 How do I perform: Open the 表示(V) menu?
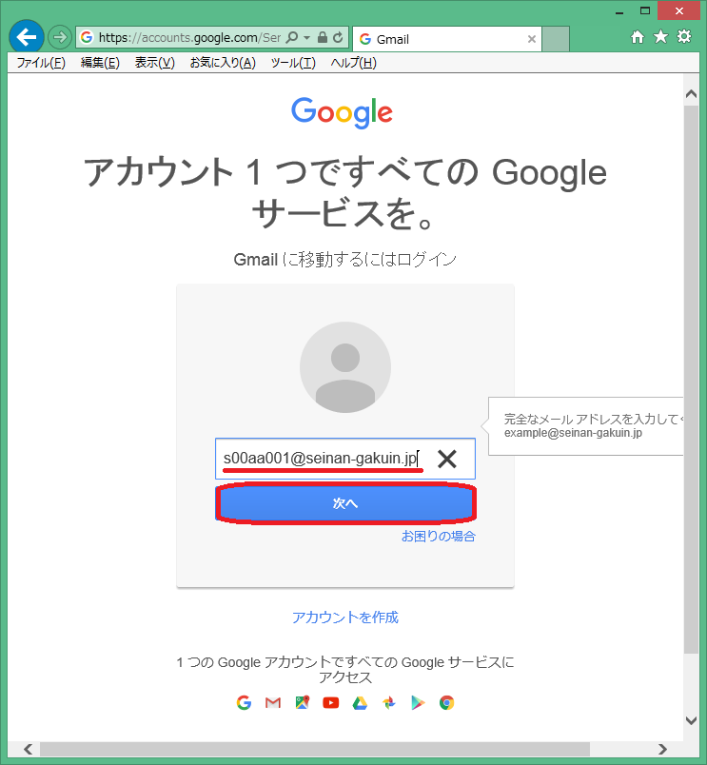[155, 63]
